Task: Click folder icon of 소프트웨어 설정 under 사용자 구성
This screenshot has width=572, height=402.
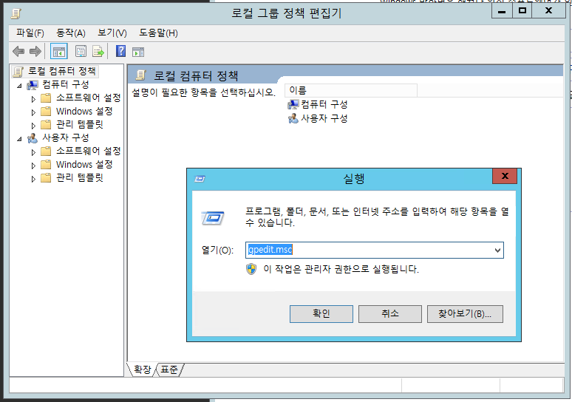Action: click(46, 151)
